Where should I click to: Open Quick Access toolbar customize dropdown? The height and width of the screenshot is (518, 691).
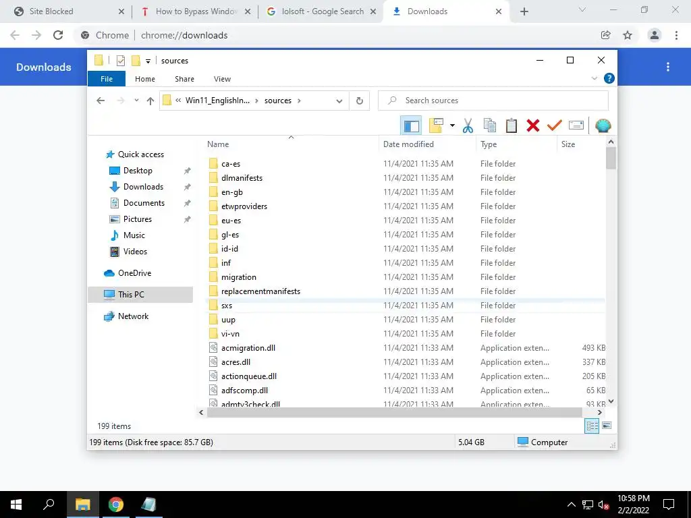(148, 61)
